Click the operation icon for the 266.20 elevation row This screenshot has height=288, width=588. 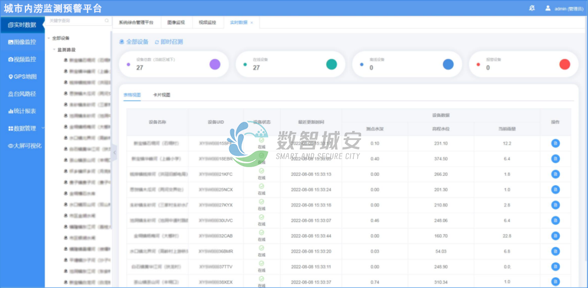(555, 174)
